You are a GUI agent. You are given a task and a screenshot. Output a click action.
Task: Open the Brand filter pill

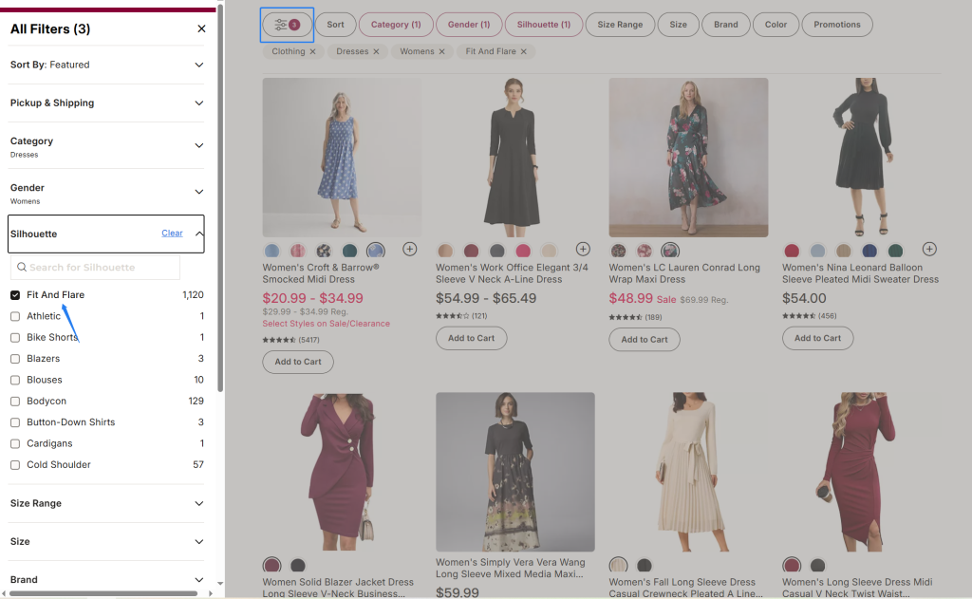tap(725, 25)
